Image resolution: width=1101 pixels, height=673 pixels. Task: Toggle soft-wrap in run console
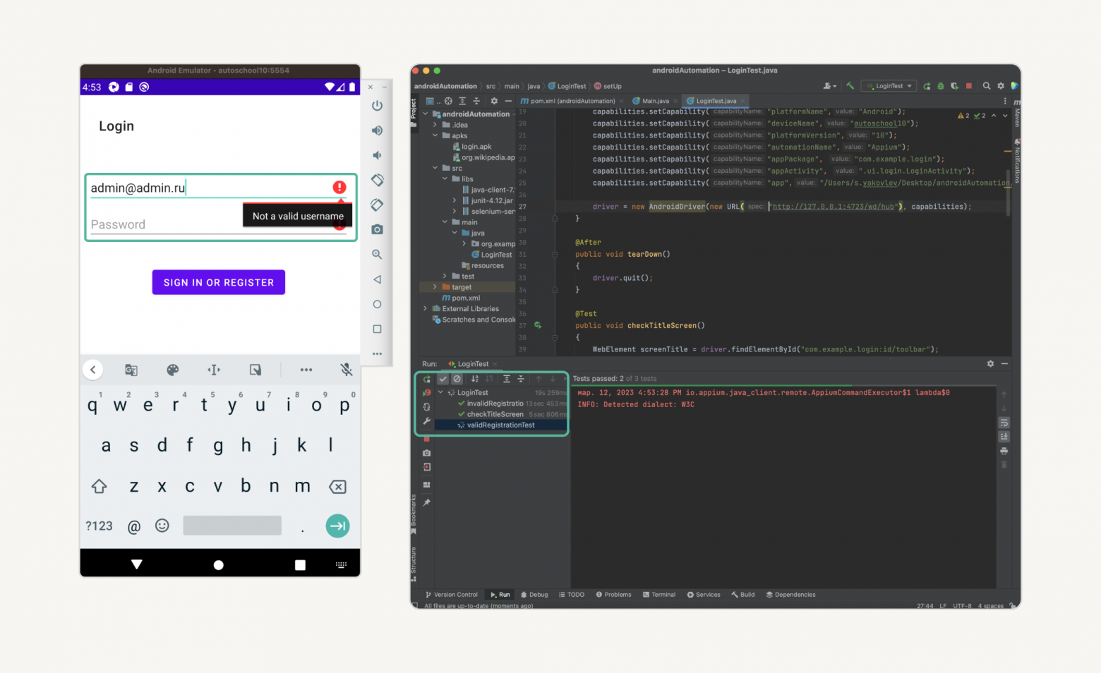click(x=1004, y=423)
